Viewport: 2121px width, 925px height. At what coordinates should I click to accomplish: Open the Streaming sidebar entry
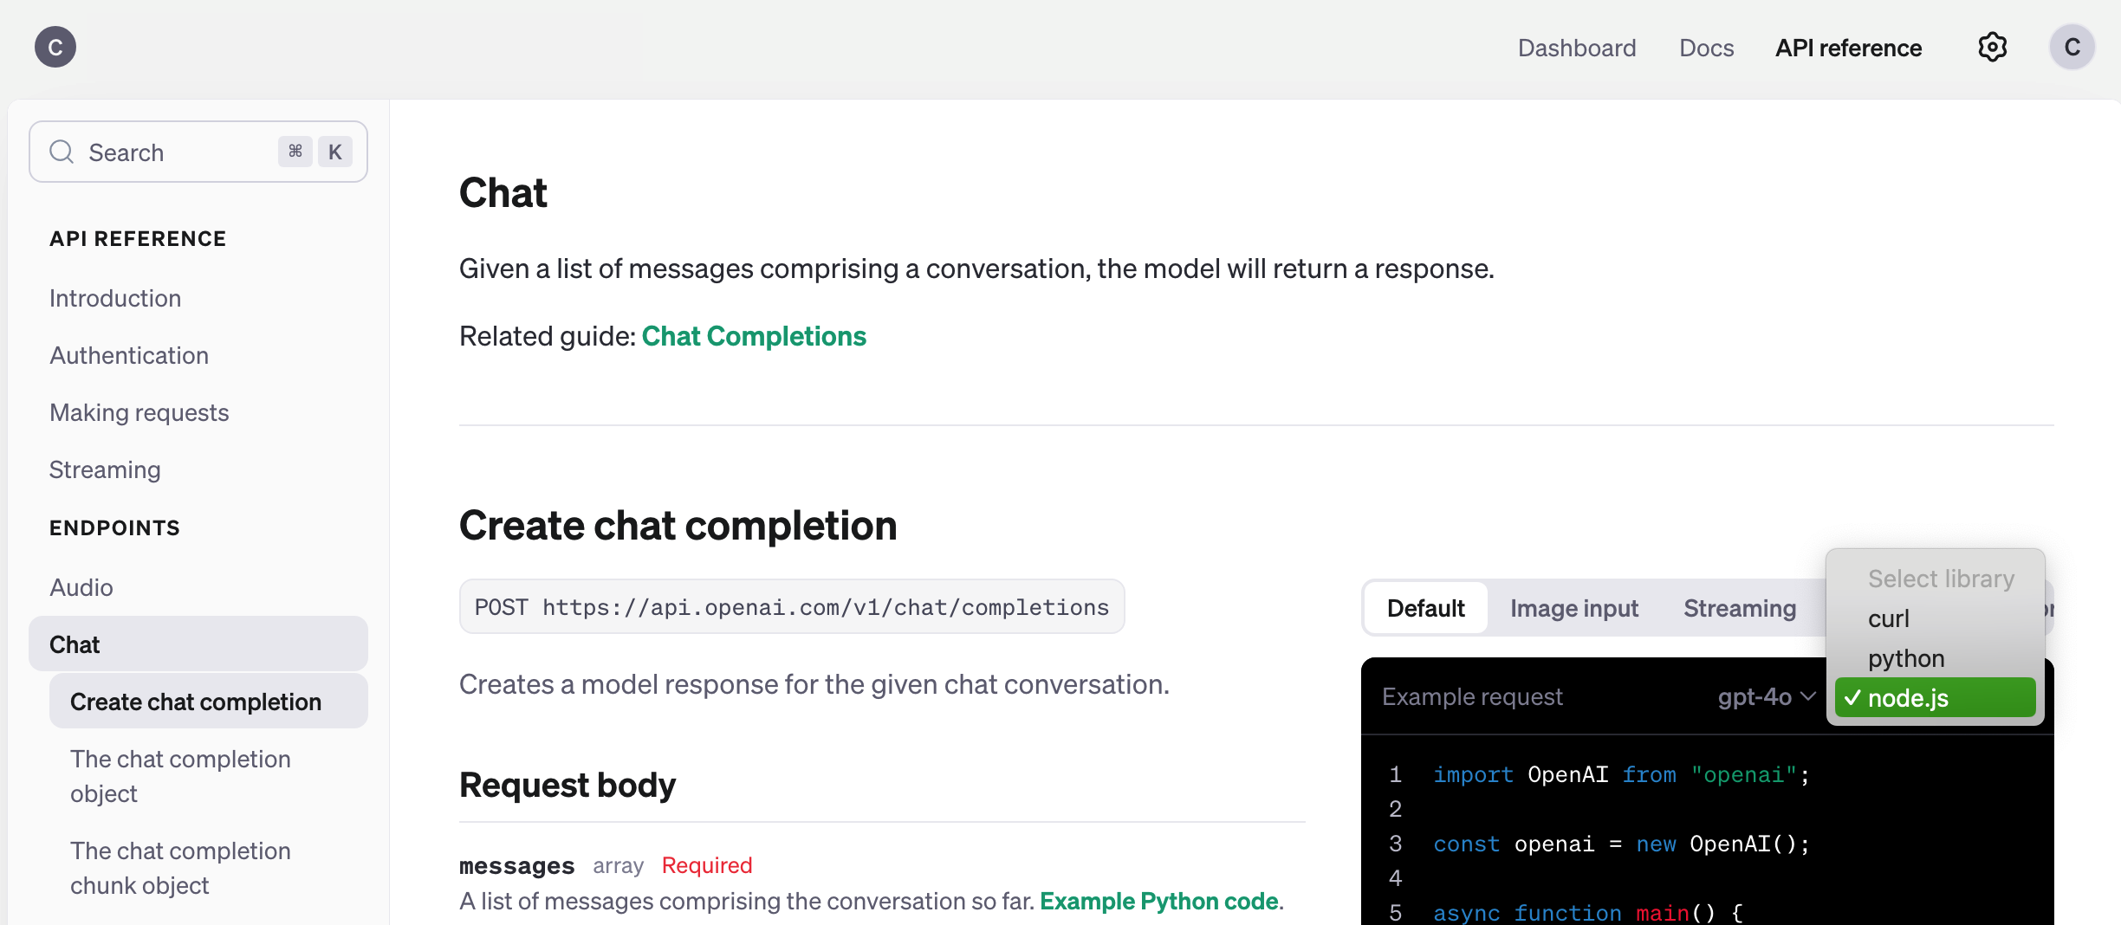coord(105,469)
